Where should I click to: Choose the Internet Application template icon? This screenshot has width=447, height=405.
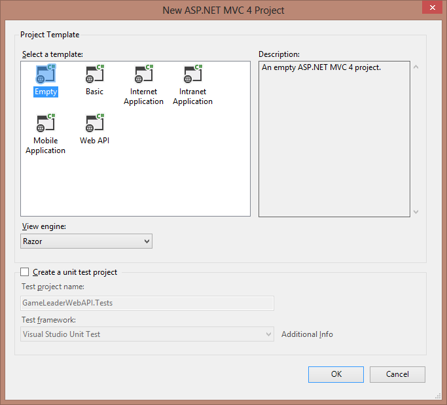tap(144, 74)
